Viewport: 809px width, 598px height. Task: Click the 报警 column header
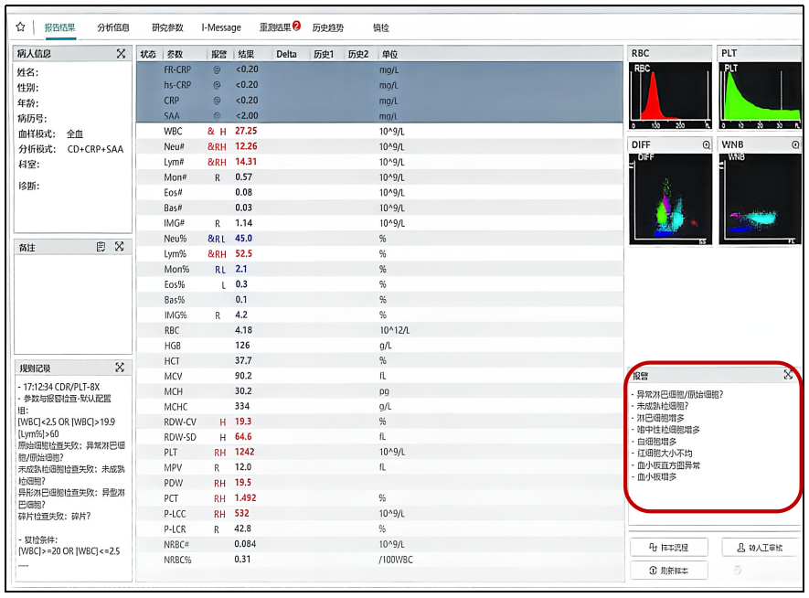(x=218, y=54)
